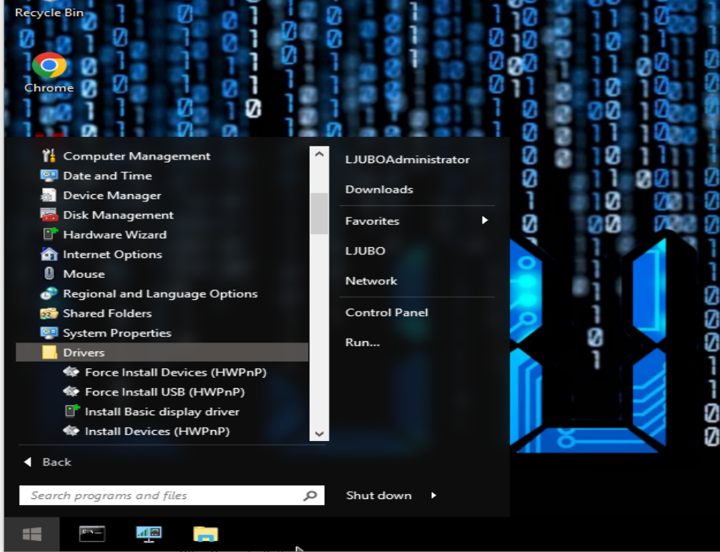This screenshot has width=720, height=552.
Task: Open Control Panel from the start menu
Action: 386,312
